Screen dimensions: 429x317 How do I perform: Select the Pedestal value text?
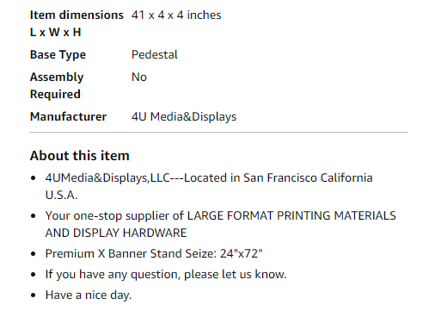155,54
